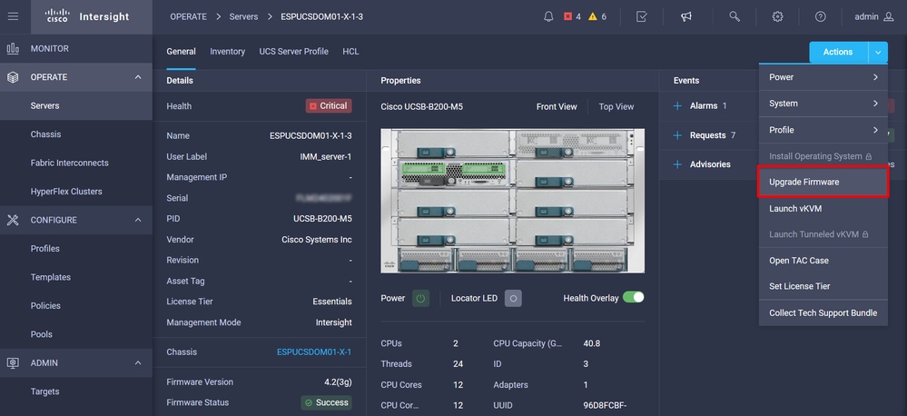This screenshot has height=416, width=907.
Task: Go to OPERATE breadcrumb
Action: tap(188, 16)
